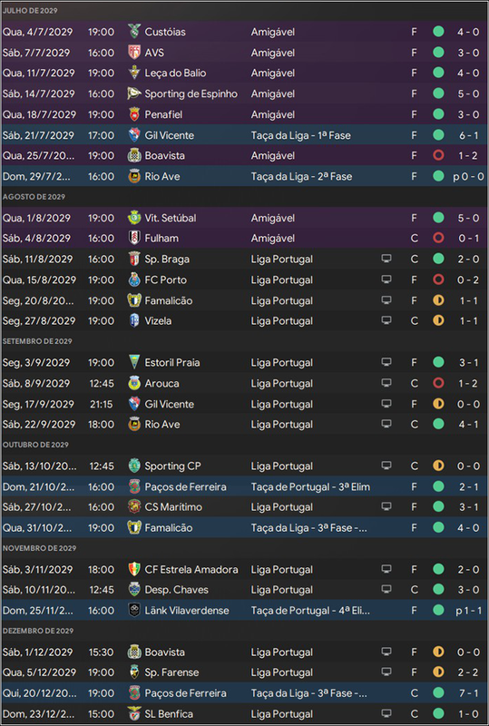Viewport: 489px width, 726px height.
Task: Open Taça de Portugal - 3ª Elim competition
Action: coord(310,486)
